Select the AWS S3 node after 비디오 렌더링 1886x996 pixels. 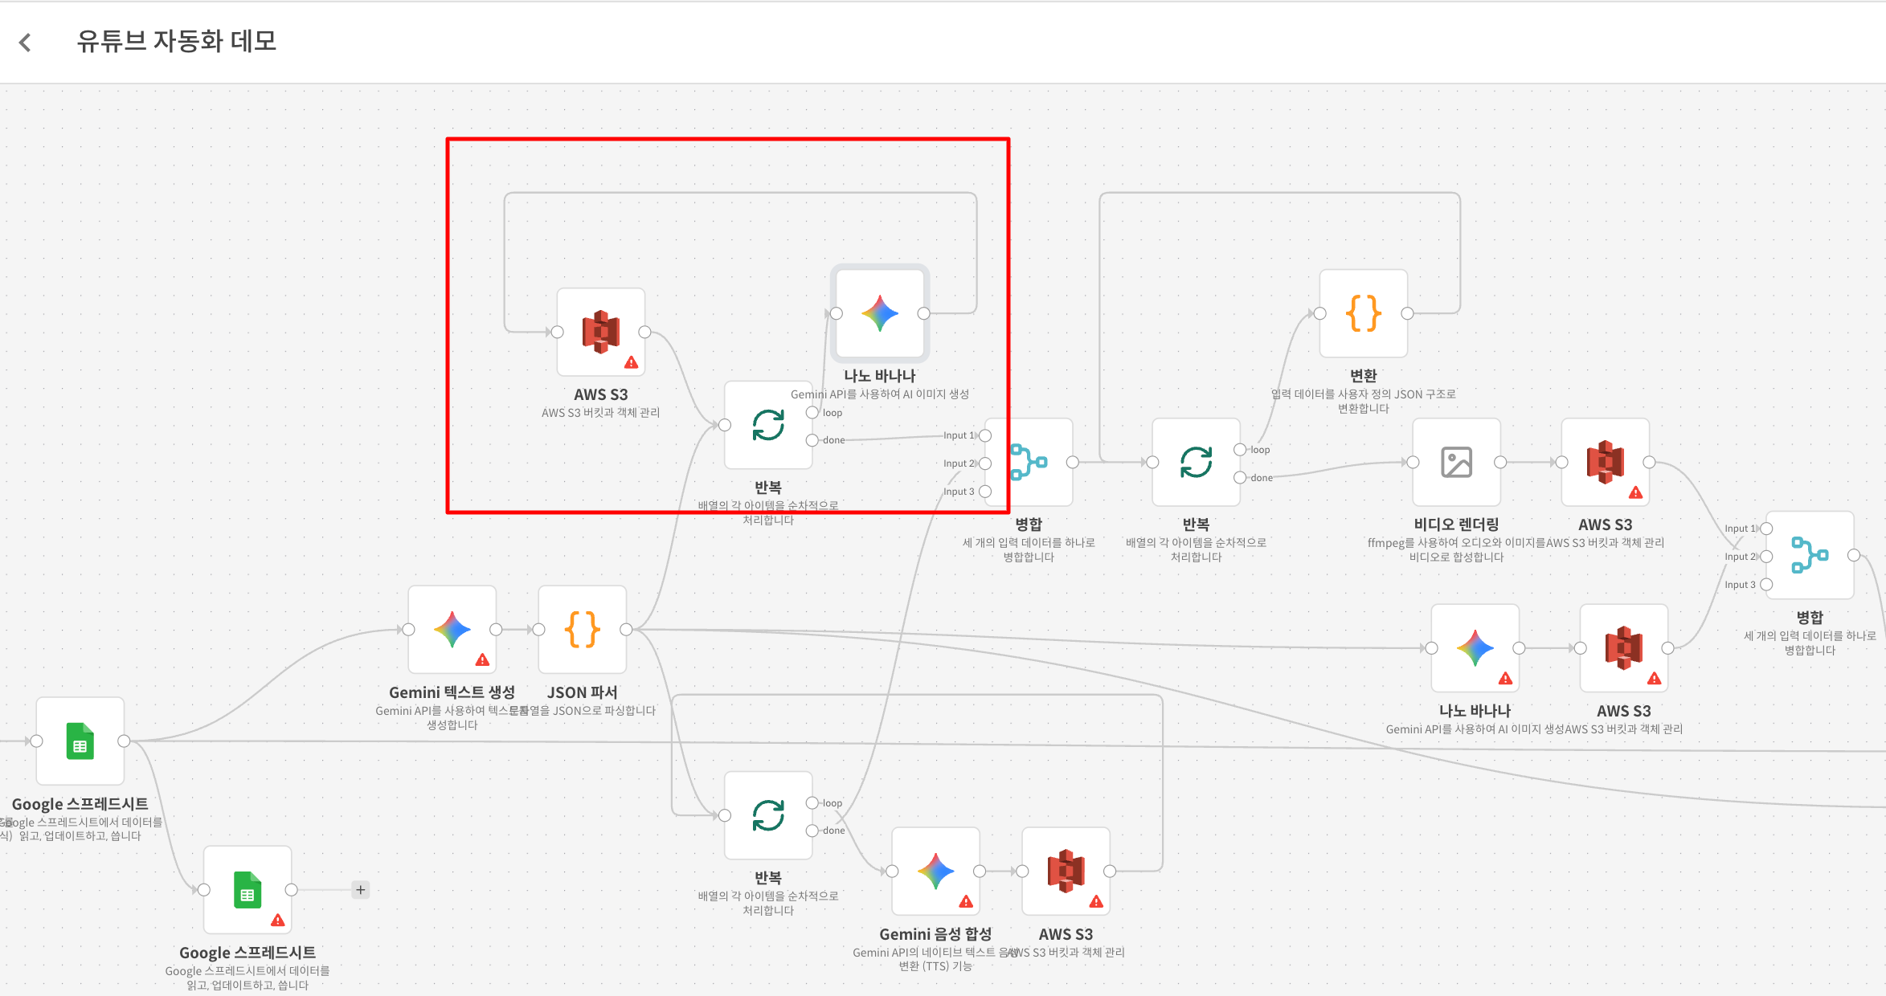(x=1605, y=463)
